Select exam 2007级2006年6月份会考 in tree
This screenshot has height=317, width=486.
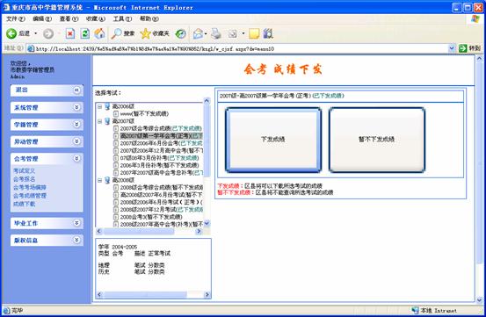click(161, 143)
